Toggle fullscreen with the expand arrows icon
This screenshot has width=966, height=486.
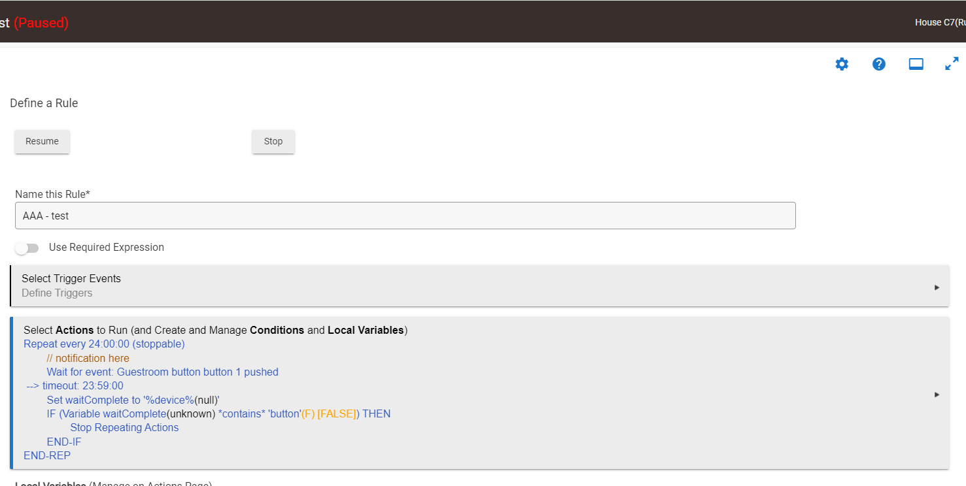click(x=952, y=64)
